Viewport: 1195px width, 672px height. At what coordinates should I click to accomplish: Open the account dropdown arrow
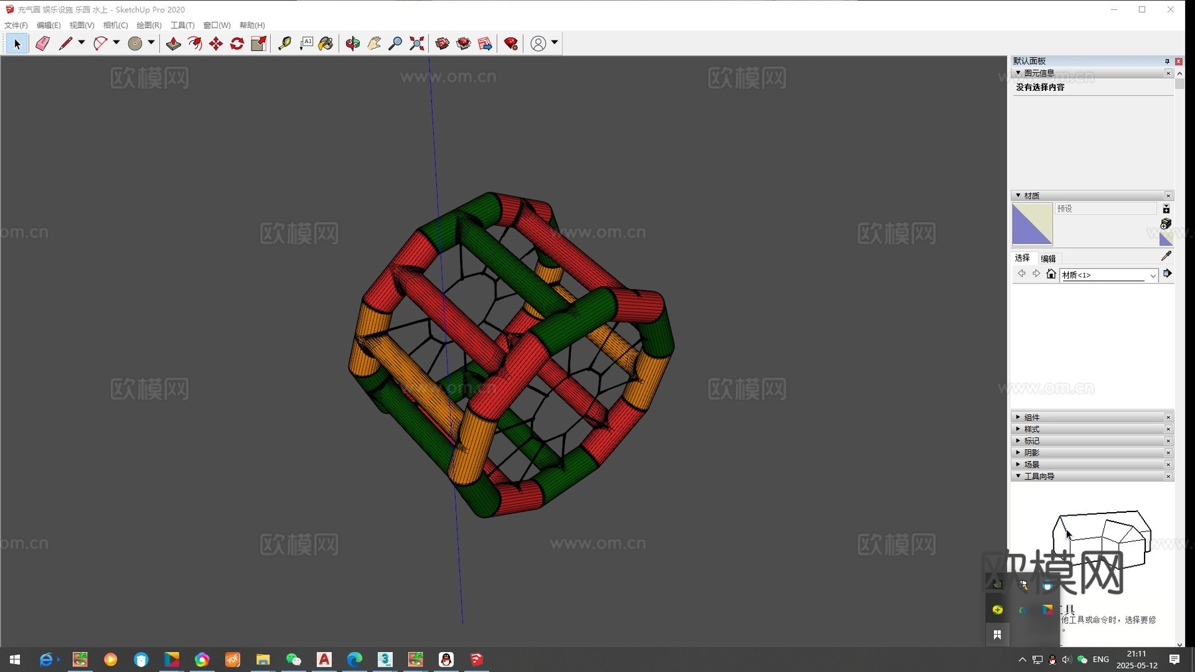554,42
